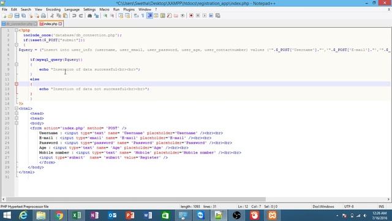
Task: Toggle INS insert mode in status bar
Action: pos(381,206)
